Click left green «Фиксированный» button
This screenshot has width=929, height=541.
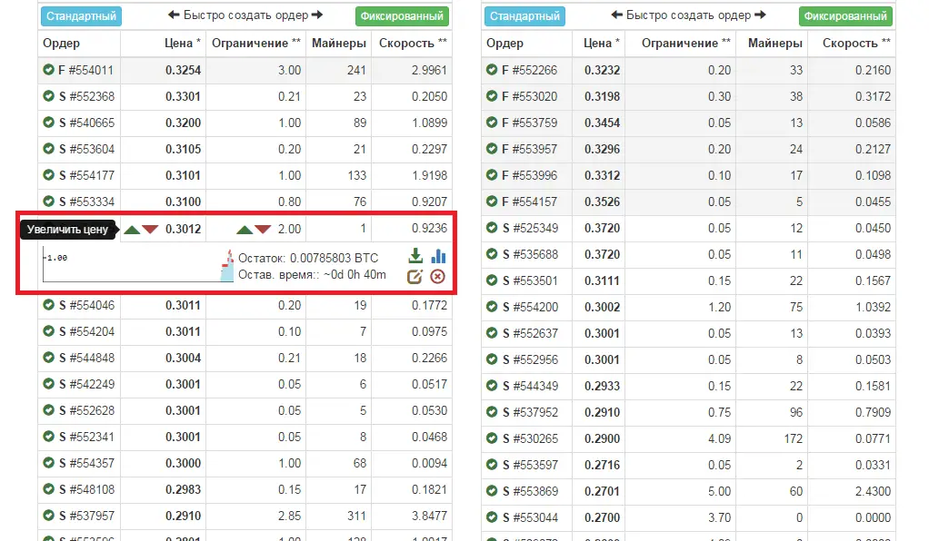402,16
